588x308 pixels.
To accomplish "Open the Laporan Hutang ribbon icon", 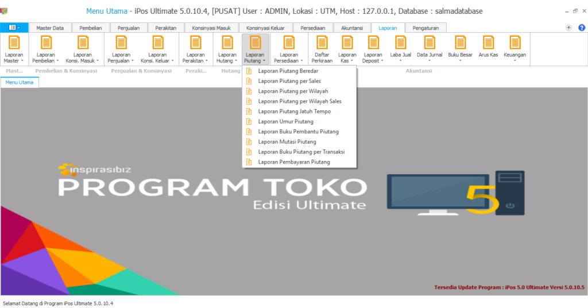I will (x=227, y=49).
